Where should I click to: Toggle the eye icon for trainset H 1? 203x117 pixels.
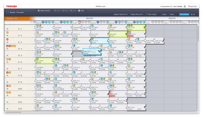[8, 29]
